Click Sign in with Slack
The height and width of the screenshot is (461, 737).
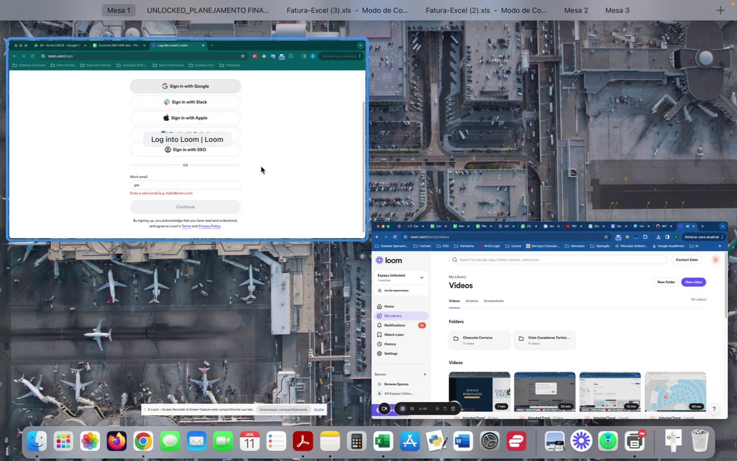click(185, 102)
